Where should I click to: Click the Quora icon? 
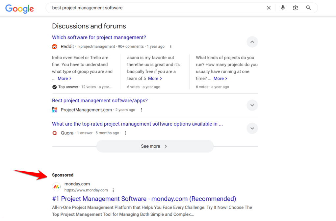pos(55,133)
